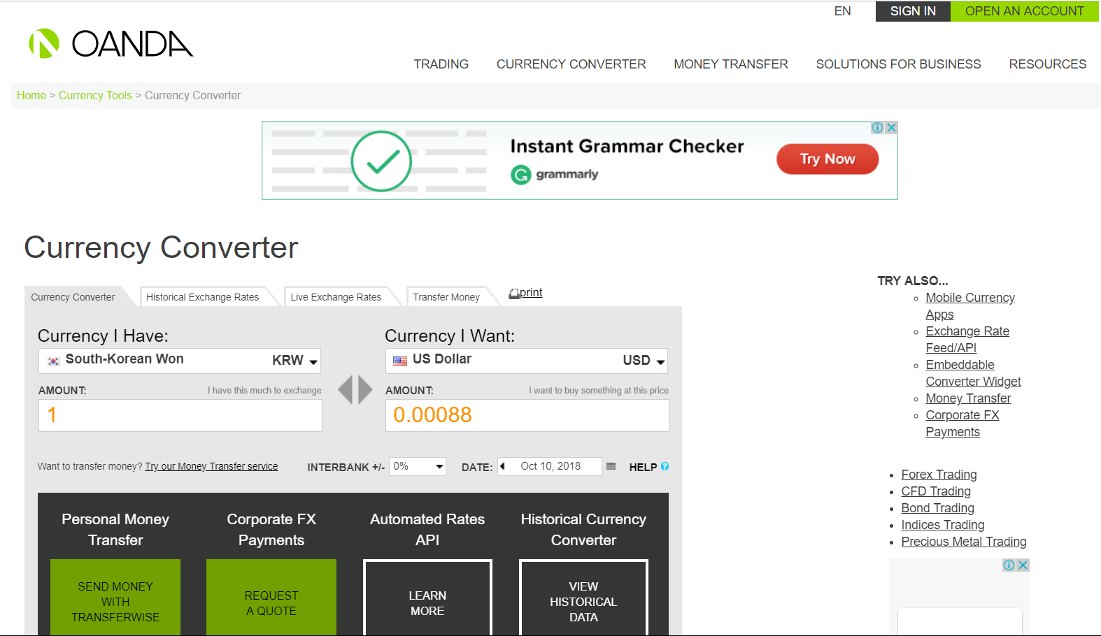The image size is (1101, 636).
Task: Click the Request A Quote button
Action: point(271,598)
